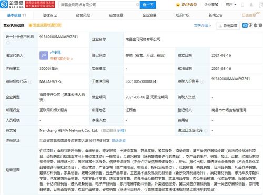Click the info icon beside 组织机构代码
The width and height of the screenshot is (263, 195).
[31, 81]
